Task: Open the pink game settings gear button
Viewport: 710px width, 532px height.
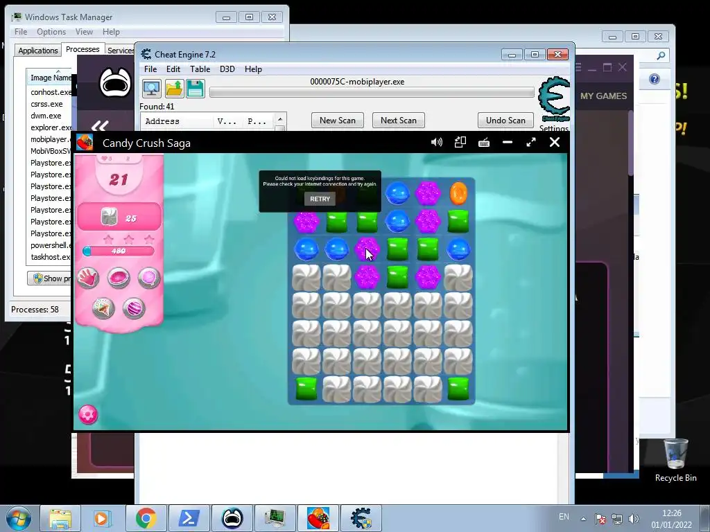Action: pos(88,414)
